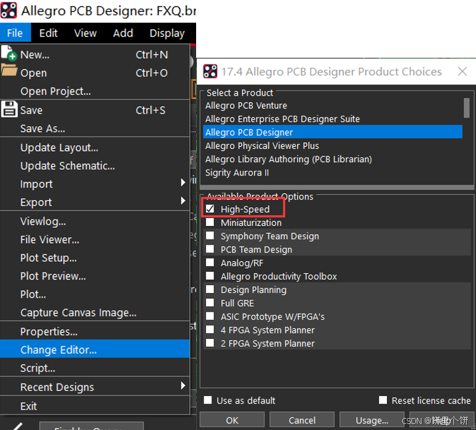Open Viewlog... from File menu
This screenshot has width=476, height=430.
point(94,221)
